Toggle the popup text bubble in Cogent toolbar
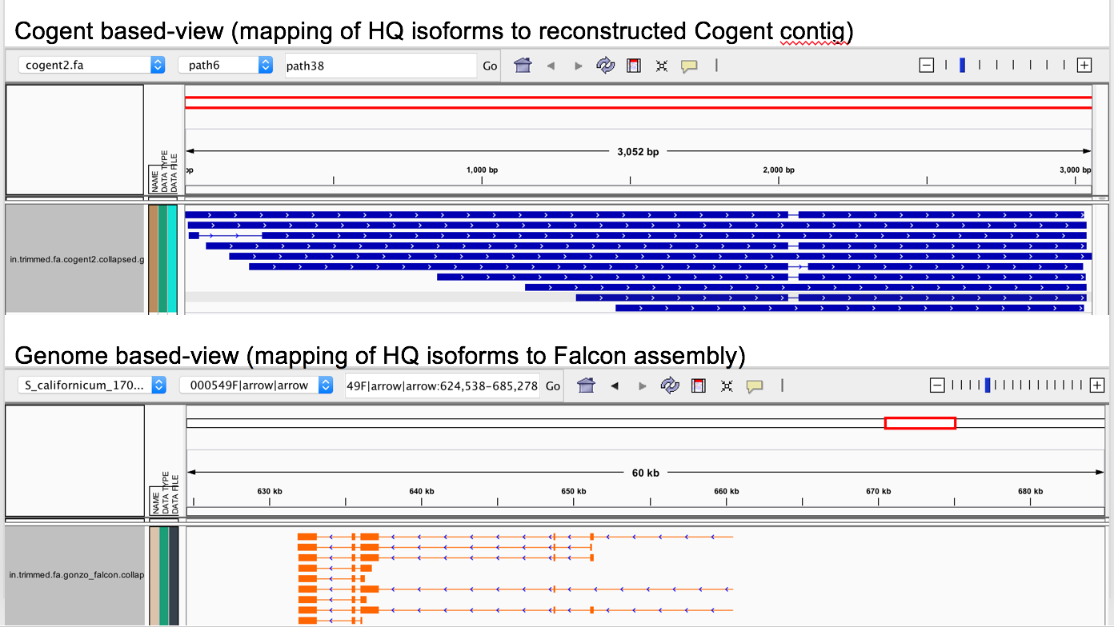The width and height of the screenshot is (1114, 627). (688, 66)
